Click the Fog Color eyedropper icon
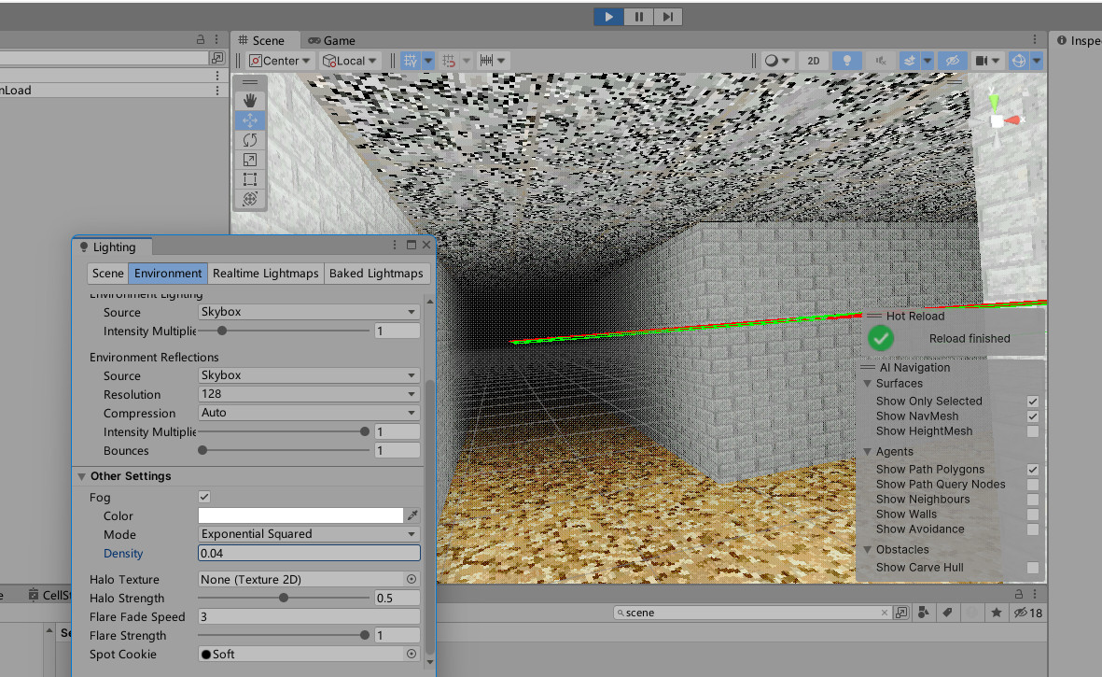Screen dimensions: 1102x677 (x=411, y=515)
